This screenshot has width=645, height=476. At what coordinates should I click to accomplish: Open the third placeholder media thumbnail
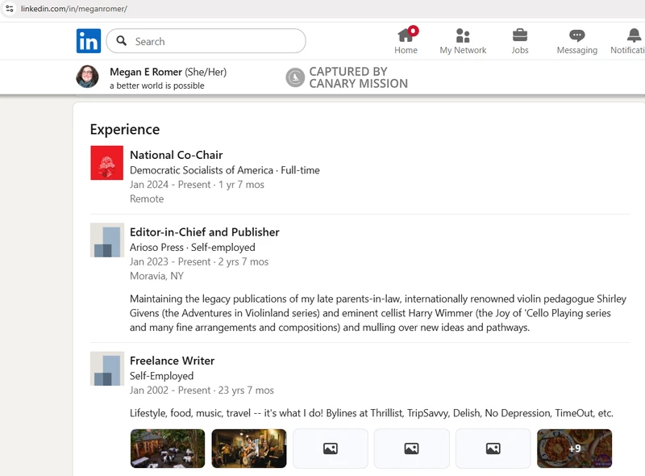(331, 449)
